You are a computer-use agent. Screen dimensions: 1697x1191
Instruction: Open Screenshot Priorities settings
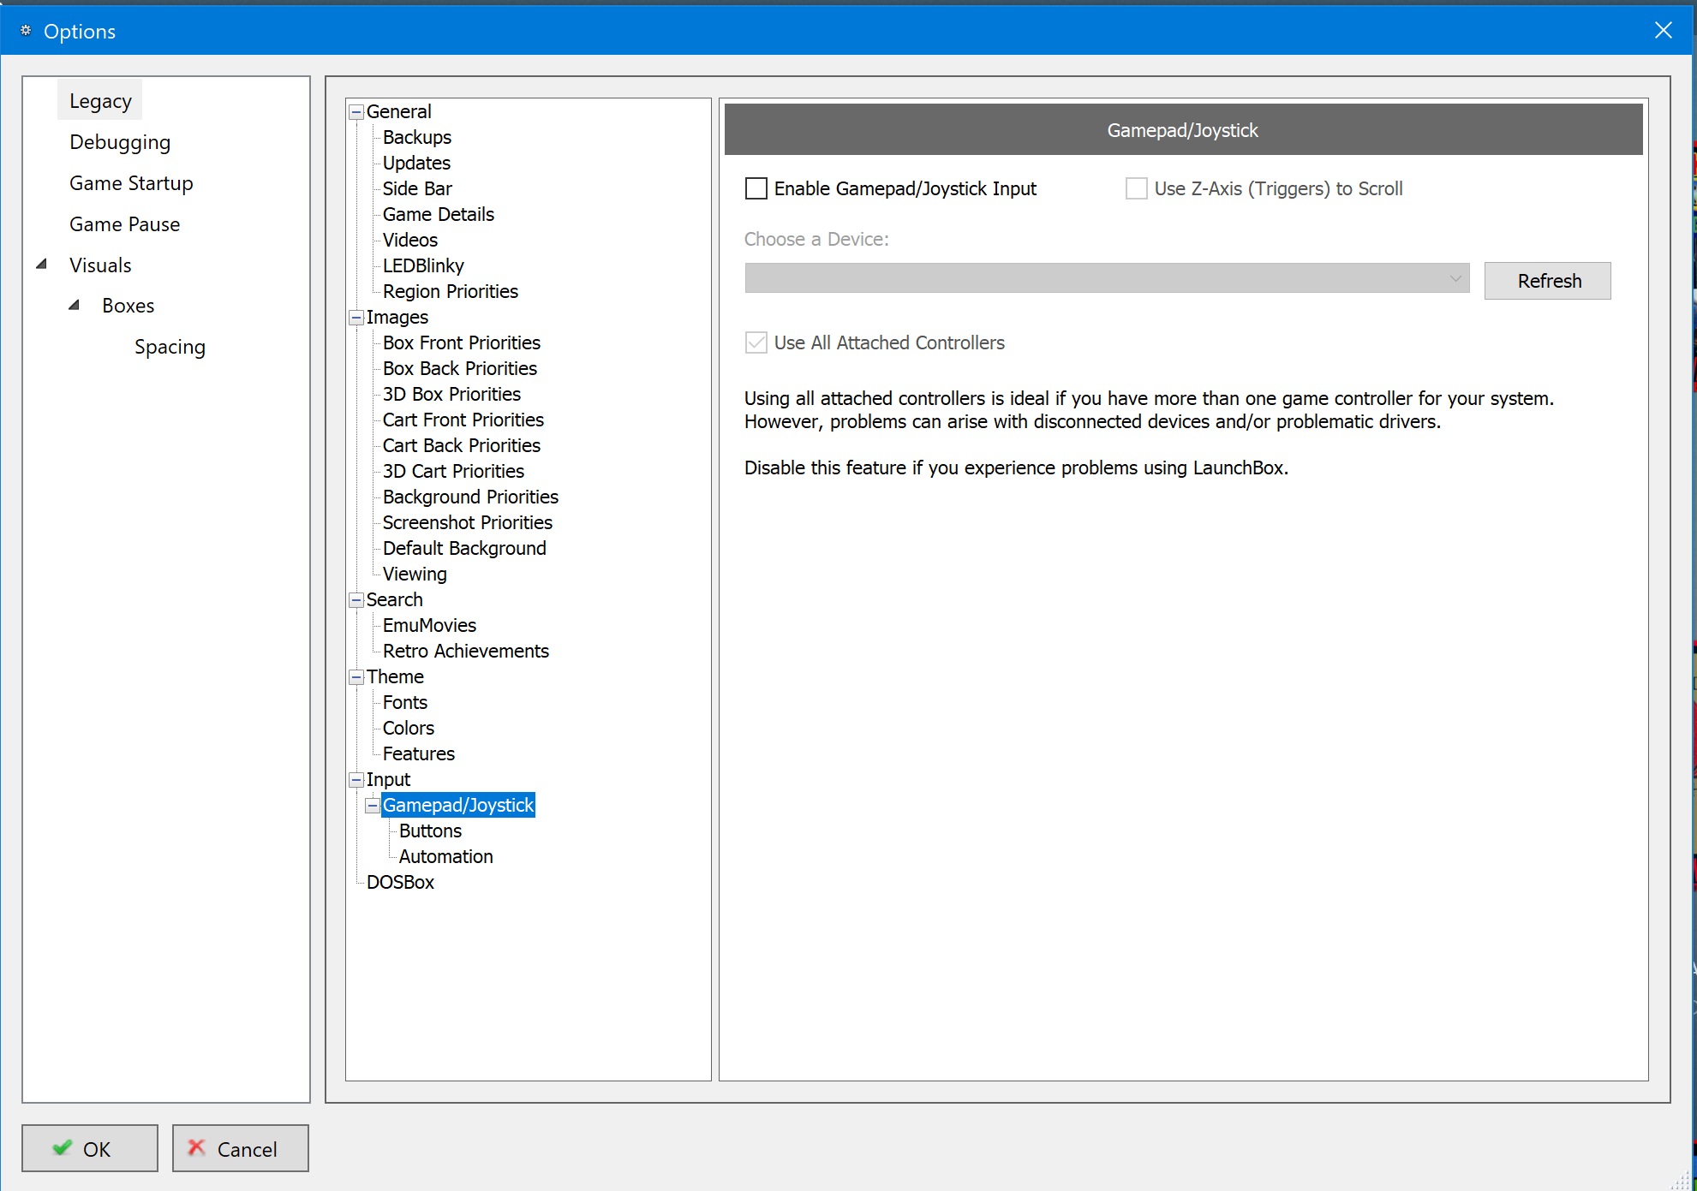(x=468, y=522)
